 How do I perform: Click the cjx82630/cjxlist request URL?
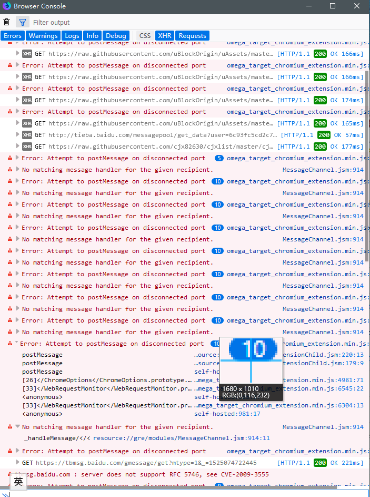click(x=161, y=147)
